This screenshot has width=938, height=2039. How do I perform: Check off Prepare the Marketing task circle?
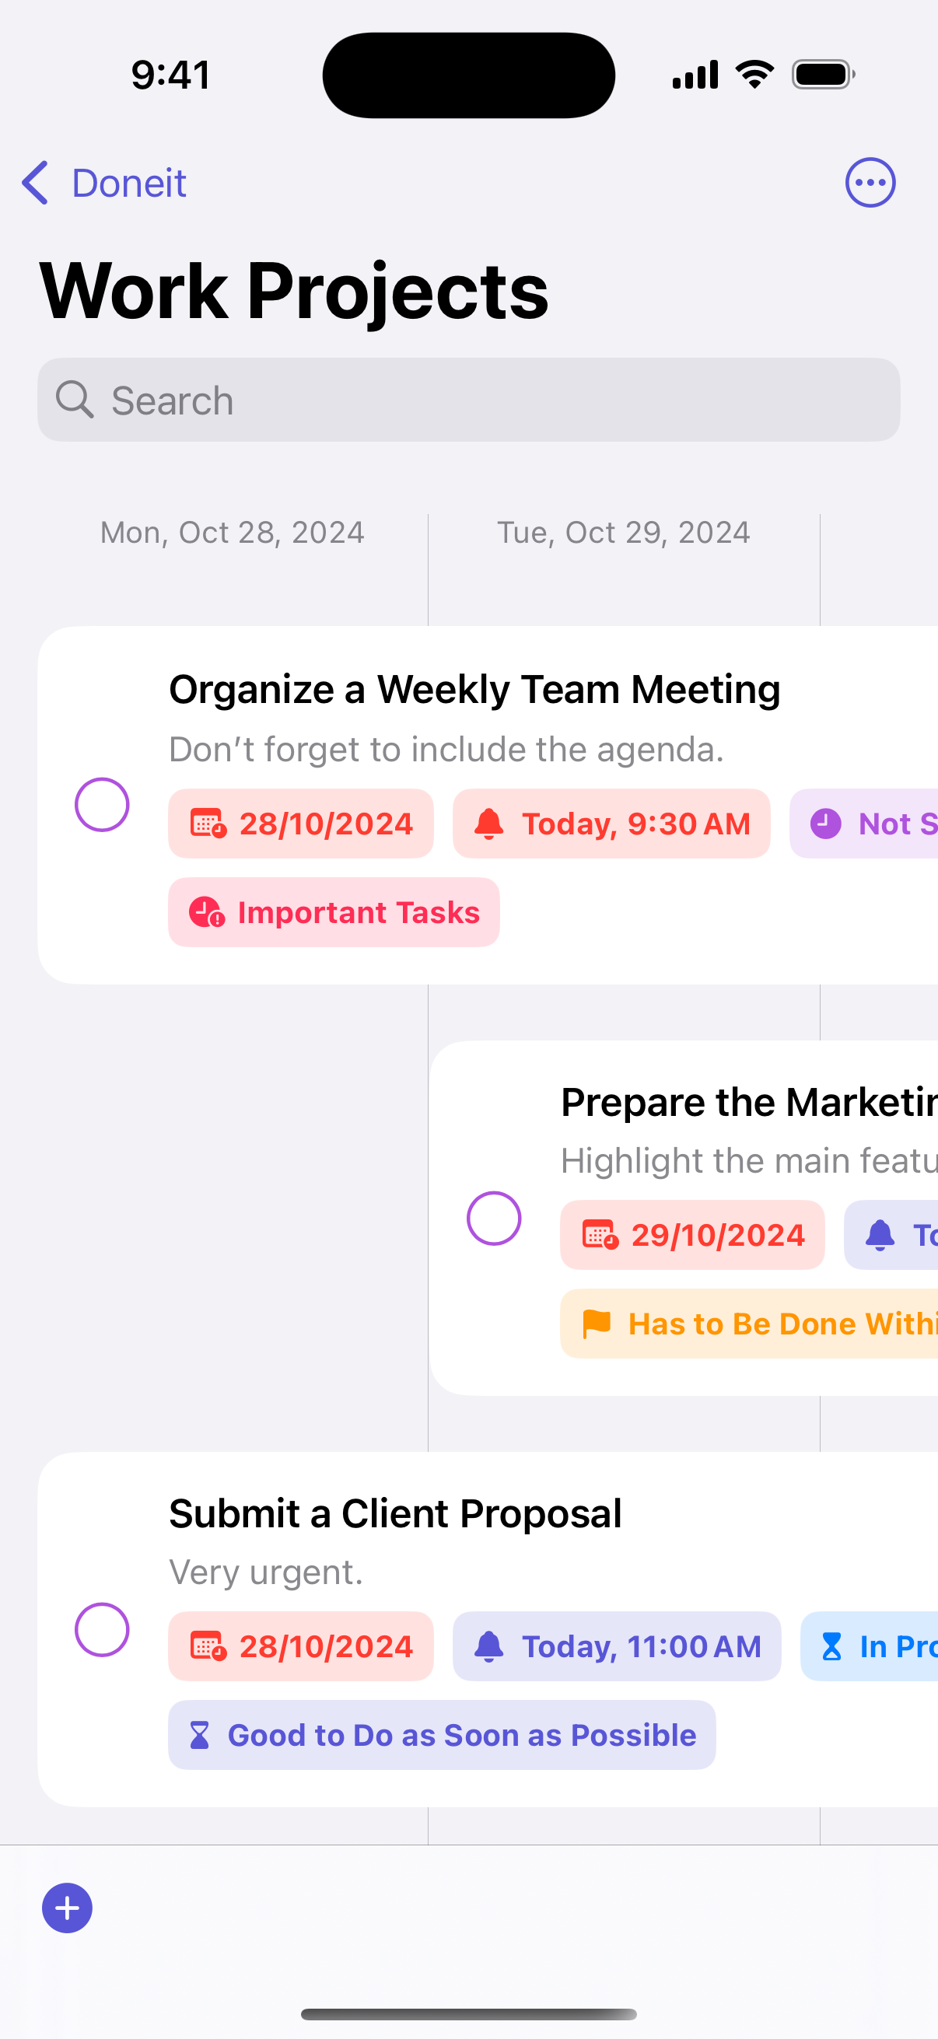(x=494, y=1218)
